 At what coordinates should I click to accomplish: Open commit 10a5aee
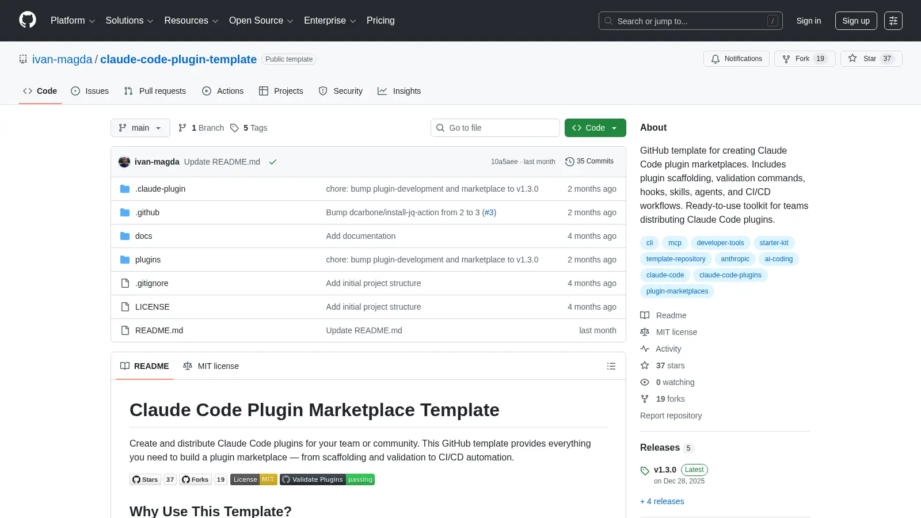[x=504, y=162]
